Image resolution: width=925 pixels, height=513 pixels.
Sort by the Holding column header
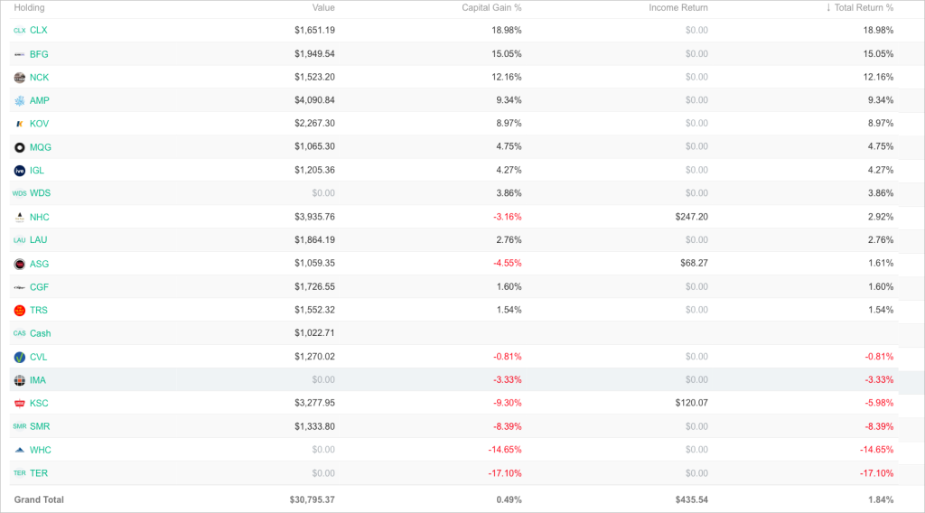30,7
